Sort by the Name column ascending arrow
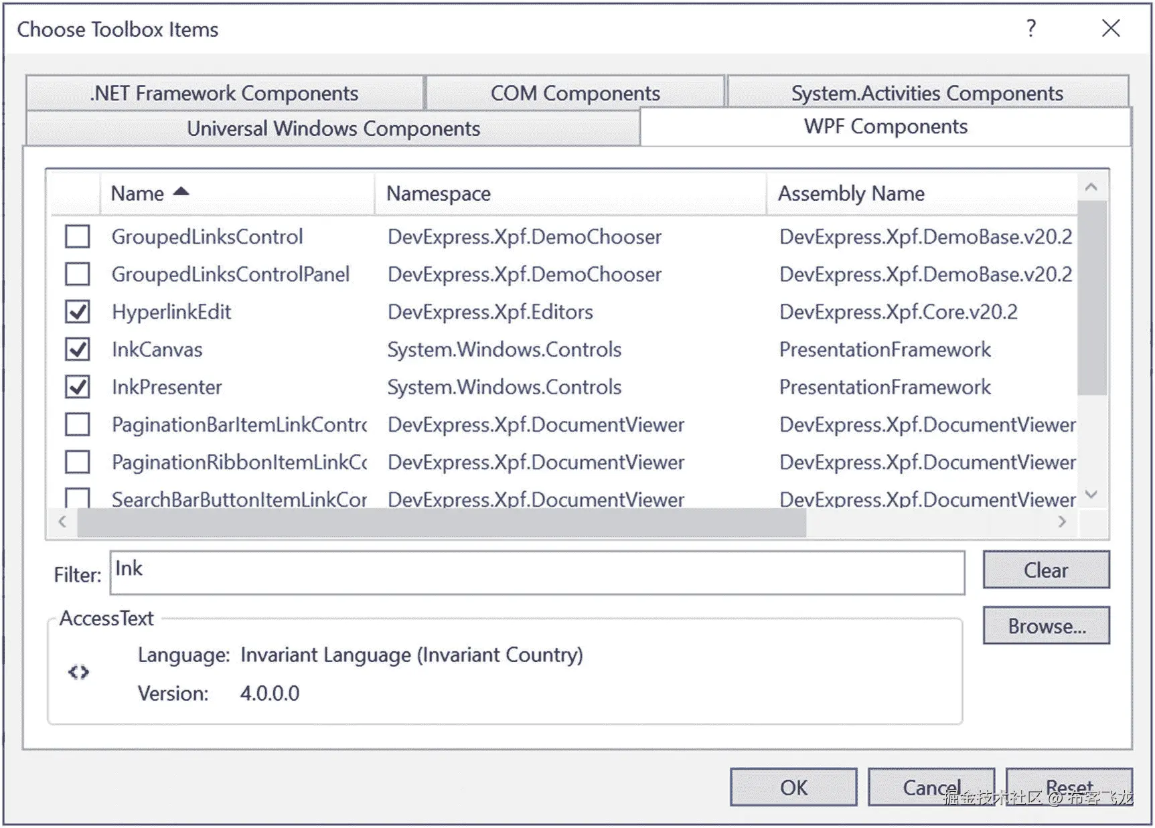Screen dimensions: 1155x828 point(181,191)
